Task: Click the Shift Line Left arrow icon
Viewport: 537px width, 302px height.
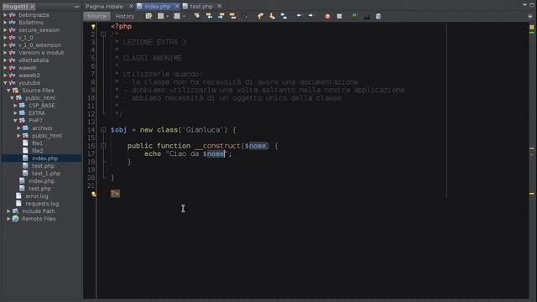Action: pos(299,16)
